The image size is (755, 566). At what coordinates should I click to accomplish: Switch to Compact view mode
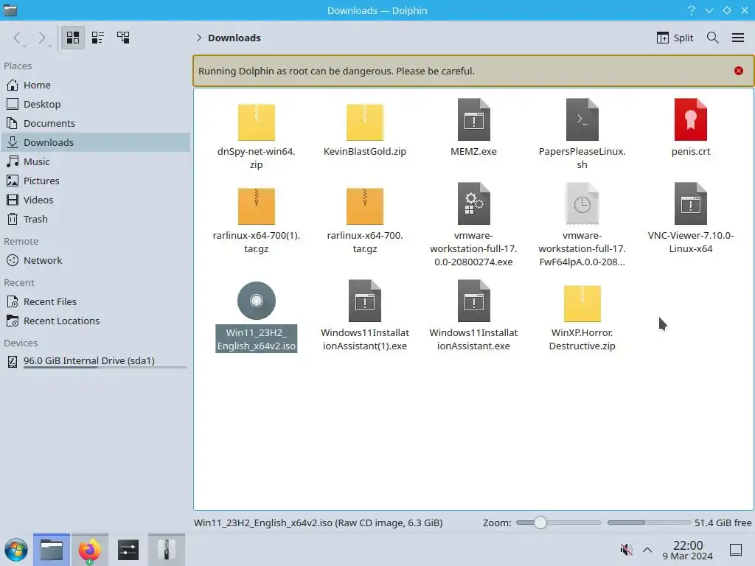click(98, 38)
